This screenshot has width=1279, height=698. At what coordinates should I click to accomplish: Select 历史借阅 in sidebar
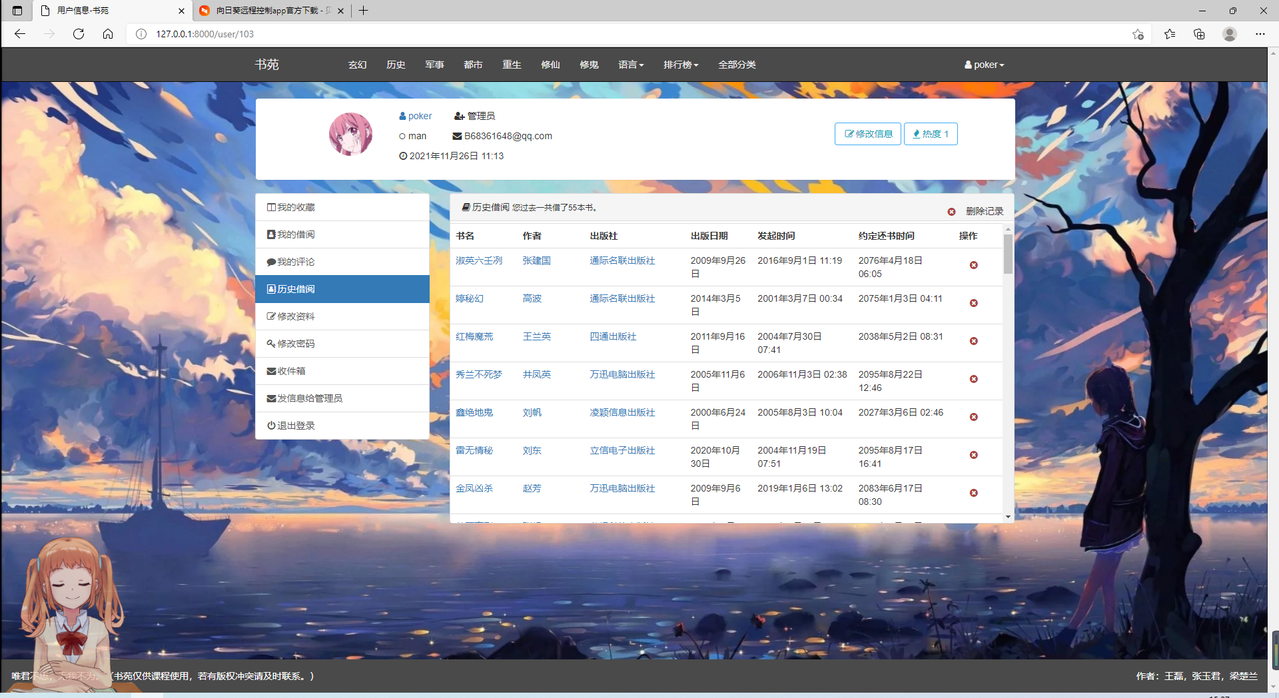342,289
